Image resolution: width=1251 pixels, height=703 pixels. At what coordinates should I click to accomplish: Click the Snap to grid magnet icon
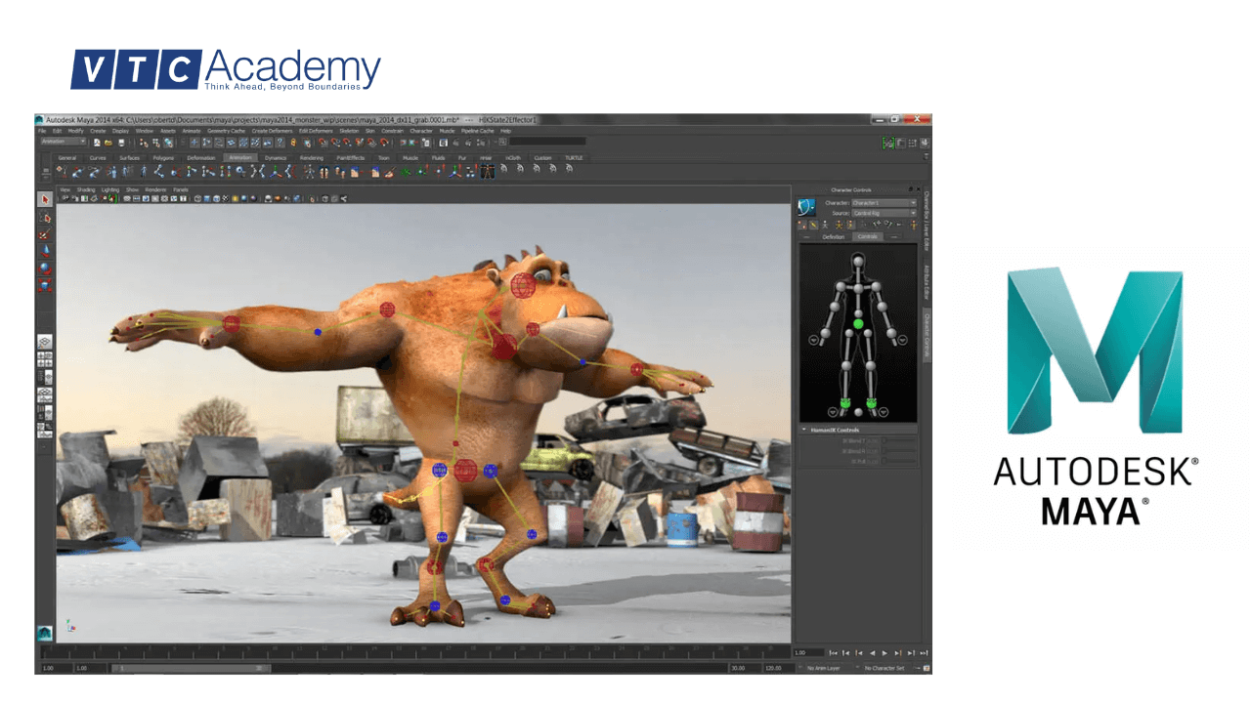click(194, 143)
